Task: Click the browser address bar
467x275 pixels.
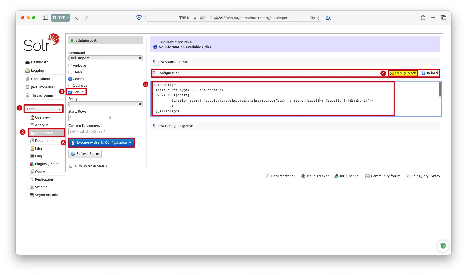Action: pyautogui.click(x=233, y=18)
